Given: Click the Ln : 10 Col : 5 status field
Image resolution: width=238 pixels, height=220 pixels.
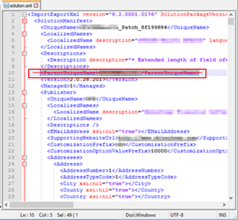Looking at the screenshot, I should (x=36, y=215).
